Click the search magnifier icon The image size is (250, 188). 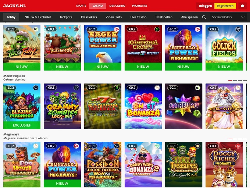coord(204,17)
